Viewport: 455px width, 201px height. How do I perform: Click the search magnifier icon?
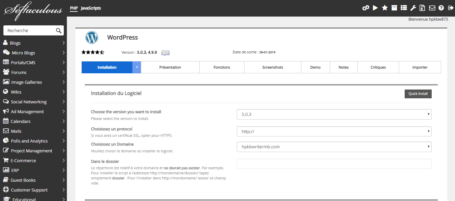point(59,31)
